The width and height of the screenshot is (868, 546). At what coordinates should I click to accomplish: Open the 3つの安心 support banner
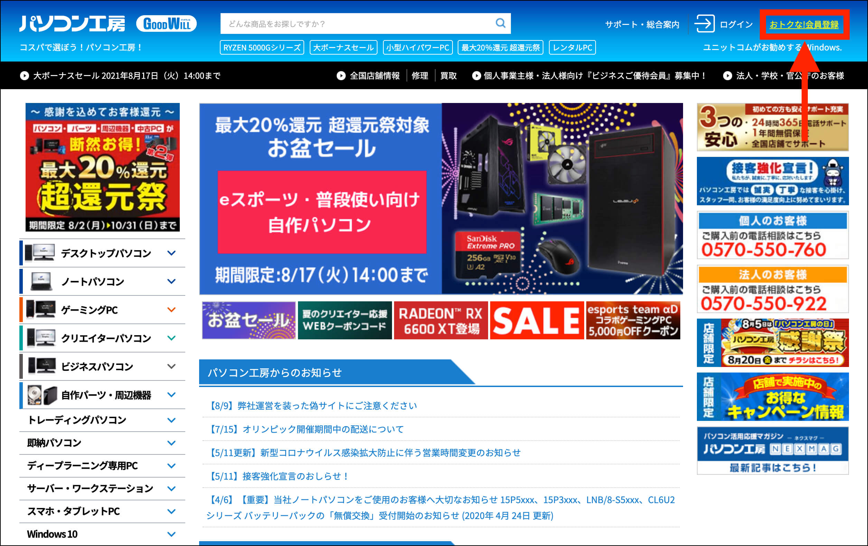pos(773,127)
